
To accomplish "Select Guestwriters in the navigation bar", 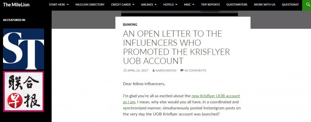I will [x=237, y=5].
